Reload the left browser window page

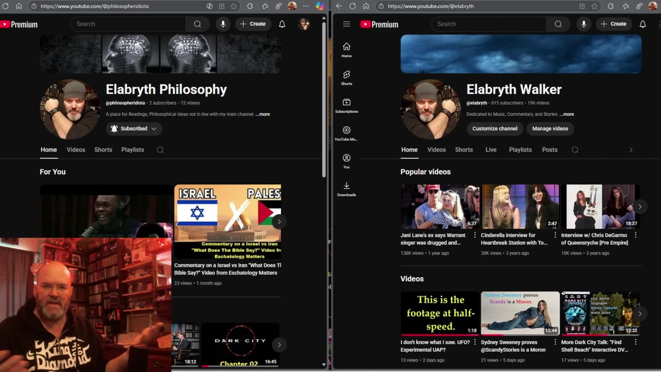point(6,6)
